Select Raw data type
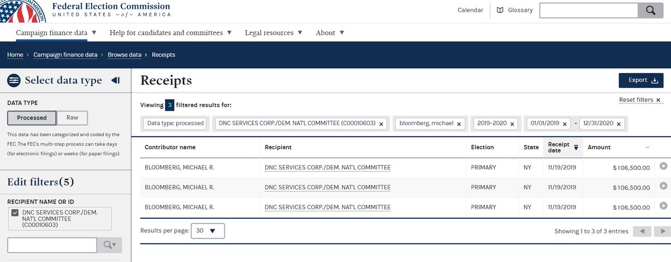 point(72,118)
